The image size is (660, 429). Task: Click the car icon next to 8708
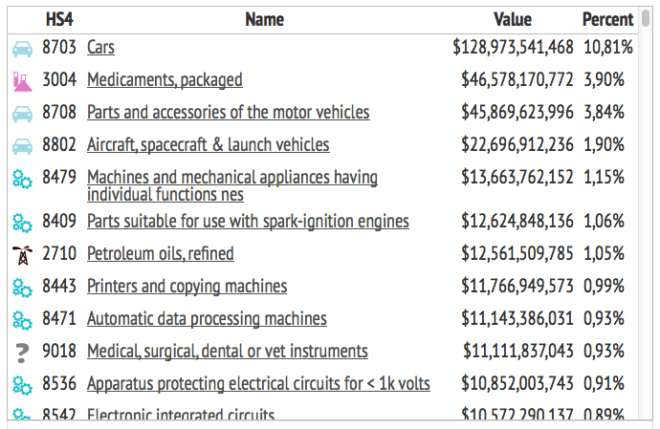[x=21, y=113]
